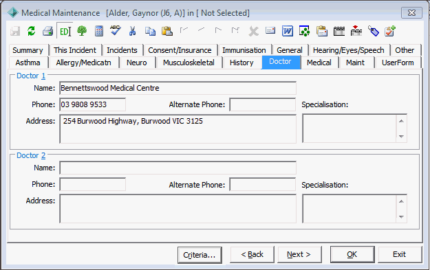
Task: Run the ABC spell check icon
Action: (116, 30)
